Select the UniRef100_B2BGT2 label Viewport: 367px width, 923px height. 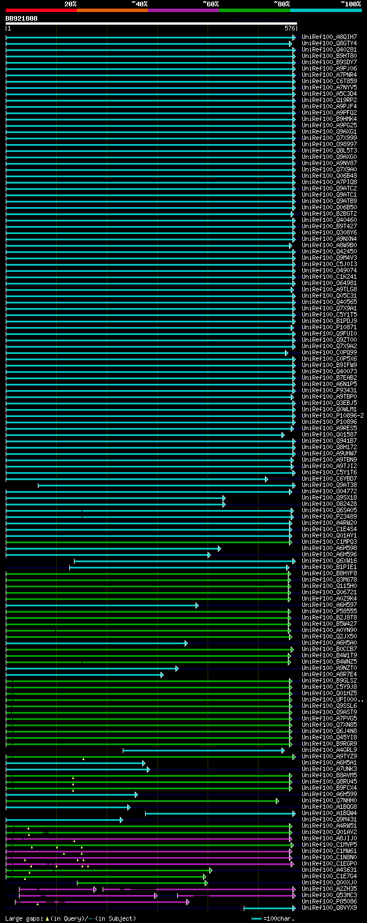[329, 213]
